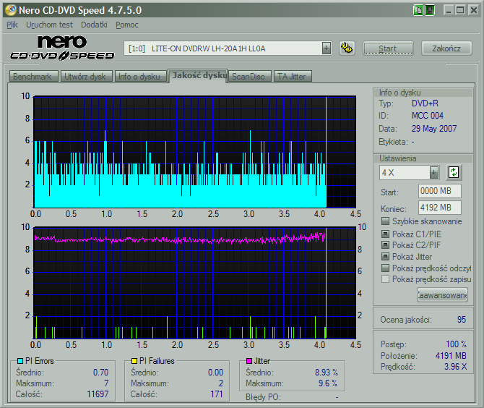The height and width of the screenshot is (408, 484).
Task: Click the Start 0000 MB field
Action: pyautogui.click(x=439, y=191)
